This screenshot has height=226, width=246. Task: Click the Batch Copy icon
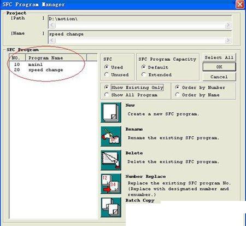(111, 207)
